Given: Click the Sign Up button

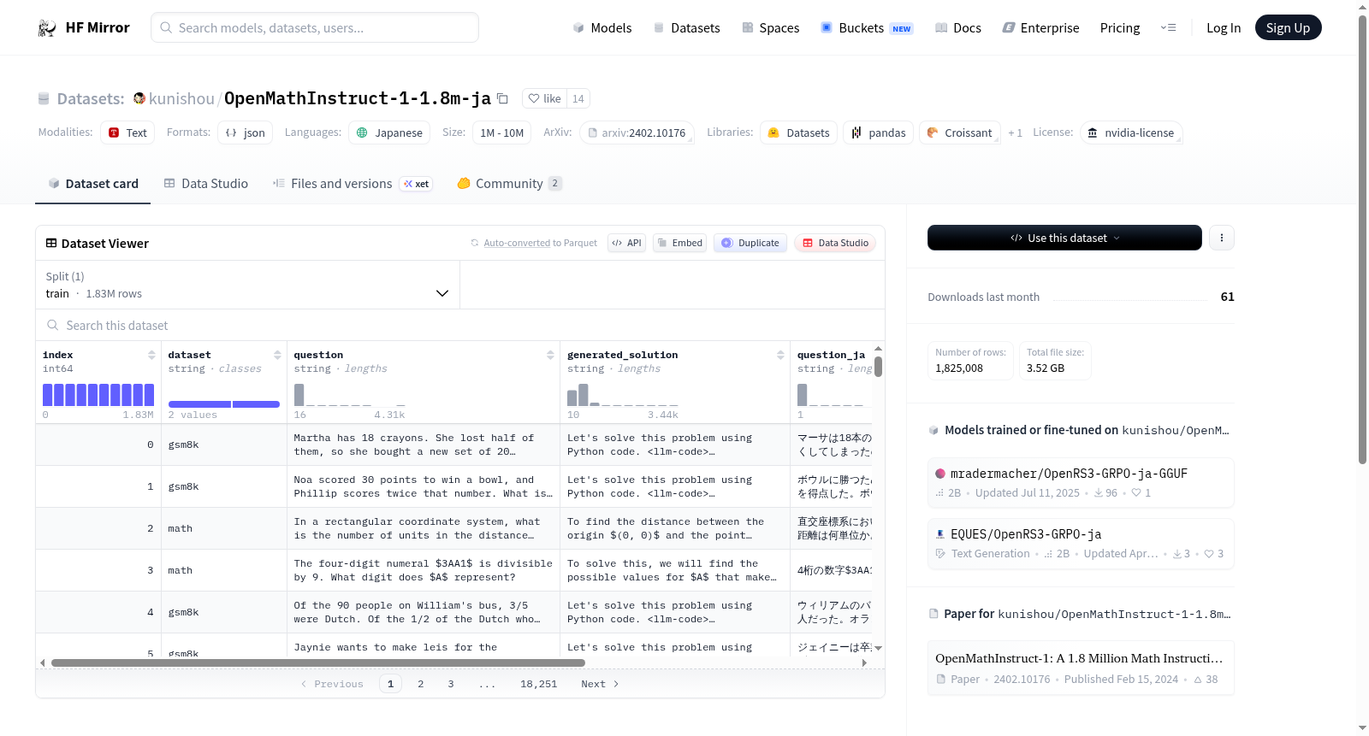Looking at the screenshot, I should 1288,27.
